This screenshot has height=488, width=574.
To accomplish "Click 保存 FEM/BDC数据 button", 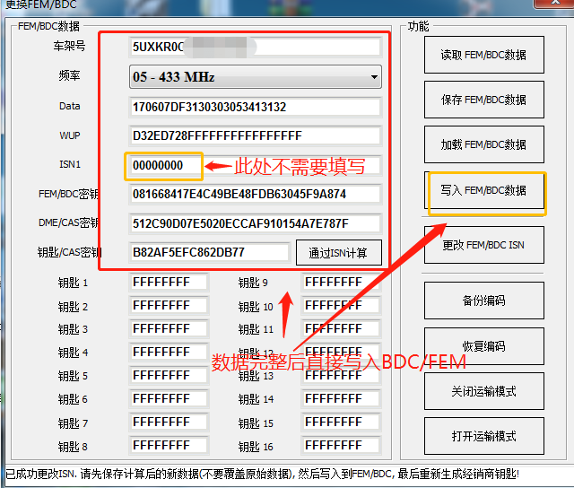I will pyautogui.click(x=484, y=100).
